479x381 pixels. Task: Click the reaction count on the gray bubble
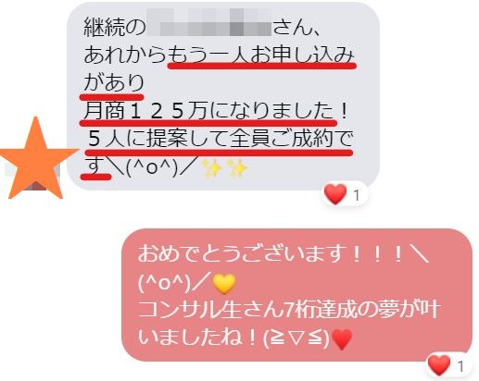point(357,195)
